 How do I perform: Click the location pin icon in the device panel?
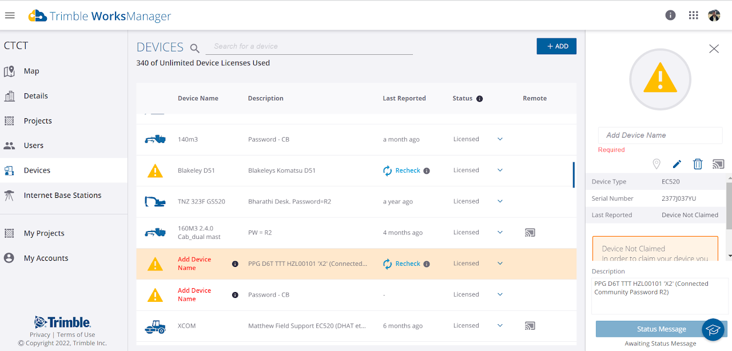point(657,164)
